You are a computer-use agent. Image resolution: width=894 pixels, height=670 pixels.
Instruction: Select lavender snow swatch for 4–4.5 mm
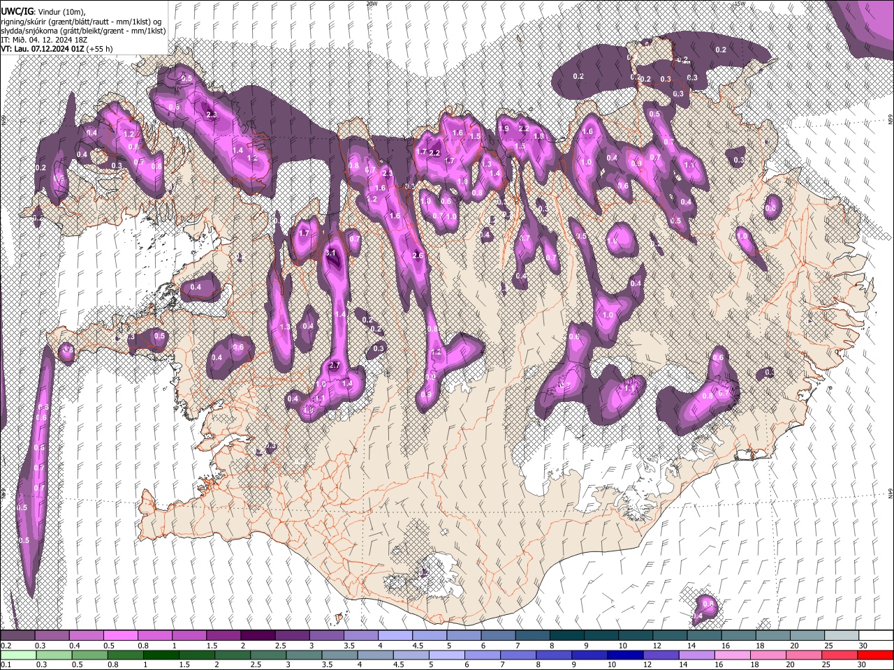point(395,636)
